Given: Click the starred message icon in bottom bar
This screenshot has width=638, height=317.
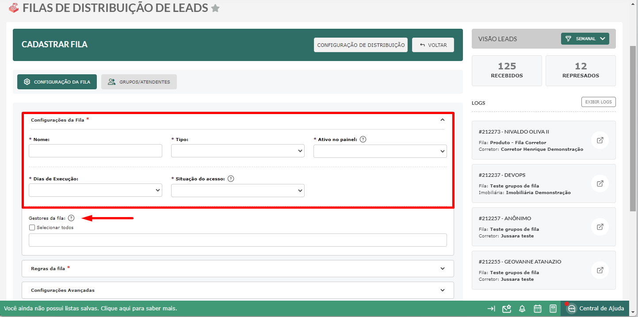Looking at the screenshot, I should point(507,309).
